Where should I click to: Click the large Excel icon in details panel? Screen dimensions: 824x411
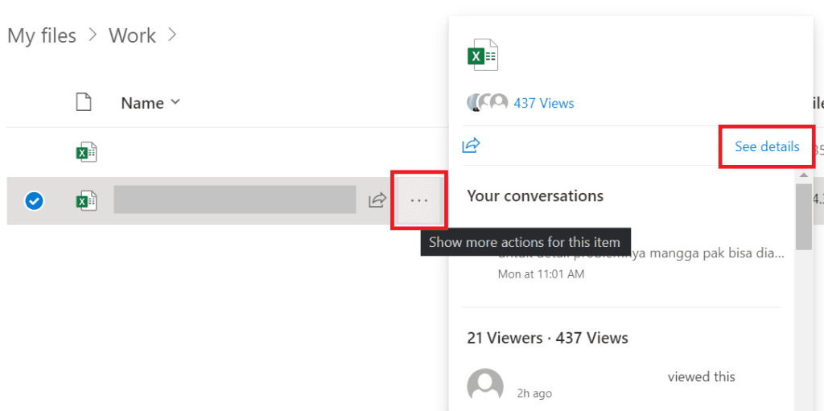pos(483,55)
